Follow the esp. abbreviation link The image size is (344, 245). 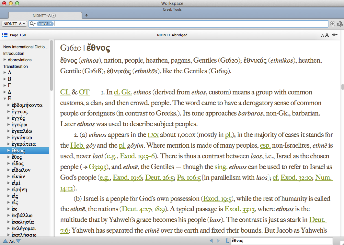[x=265, y=145]
